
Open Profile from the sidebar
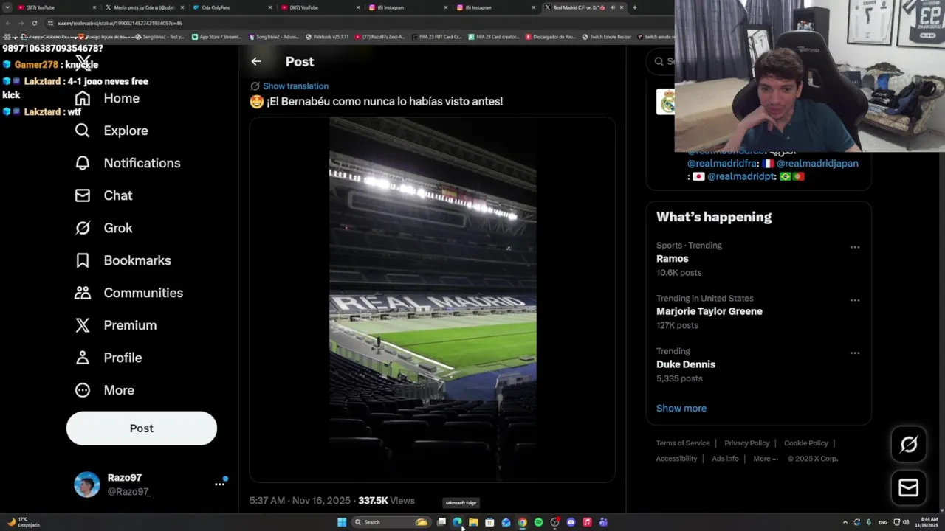(108, 358)
